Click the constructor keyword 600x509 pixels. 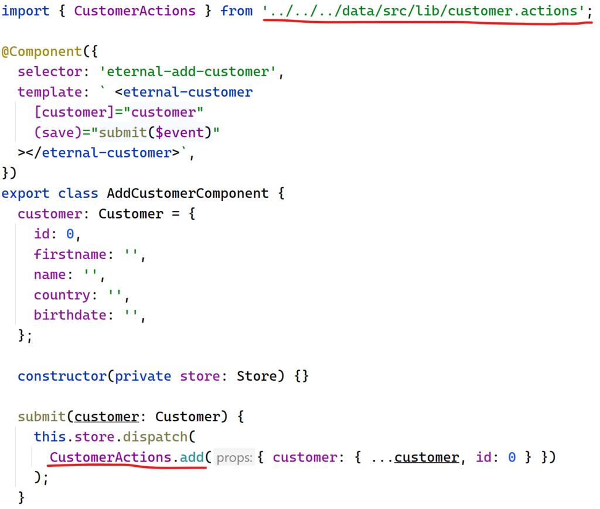pos(62,376)
